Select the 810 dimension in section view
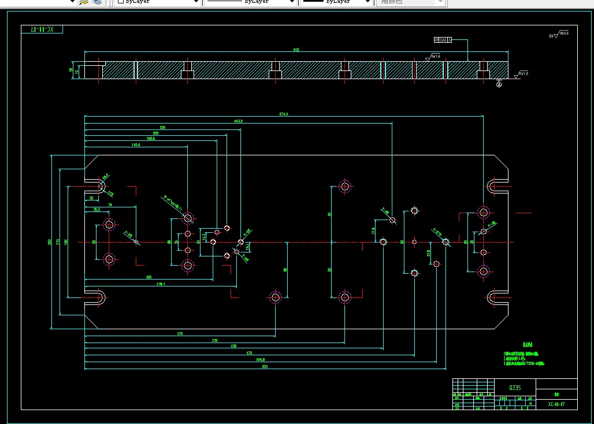The image size is (594, 424). [296, 50]
